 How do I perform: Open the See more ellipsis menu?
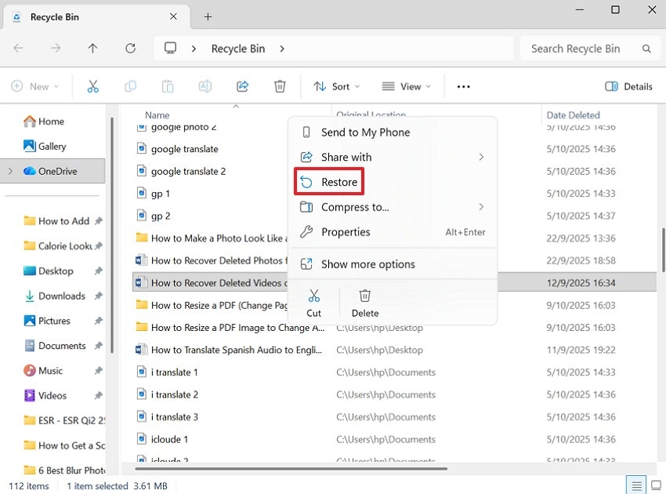coord(463,86)
